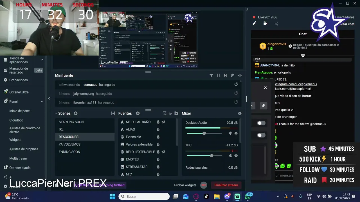360x202 pixels.
Task: Open Obtener Ultra
Action: click(19, 92)
